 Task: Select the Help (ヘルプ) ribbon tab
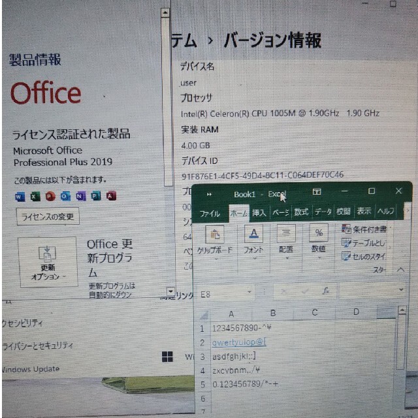coord(385,210)
